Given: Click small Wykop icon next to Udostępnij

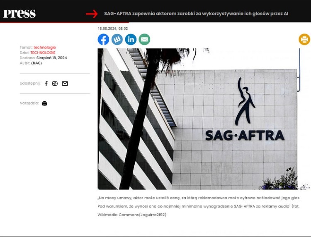Looking at the screenshot, I should point(55,83).
